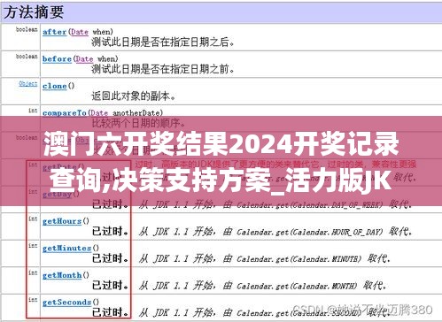Select Calendar.get(Calendar.MONTH) replacement text

297,286
